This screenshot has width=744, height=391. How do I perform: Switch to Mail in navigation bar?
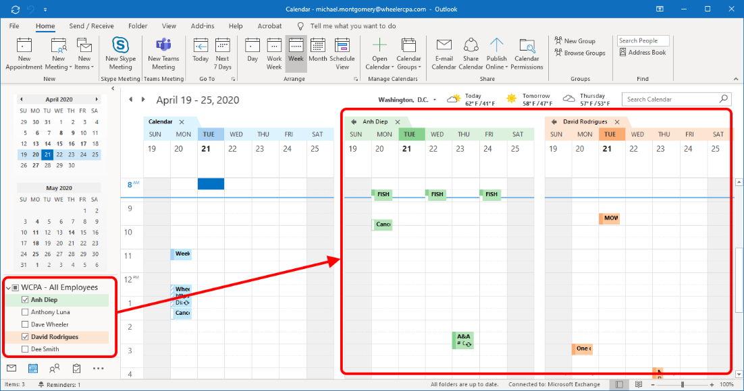coord(11,368)
